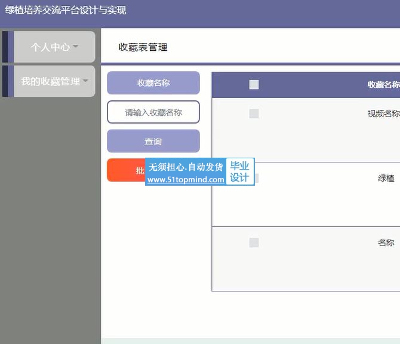Image resolution: width=400 pixels, height=344 pixels.
Task: Click the 收藏名称 column header
Action: point(384,84)
